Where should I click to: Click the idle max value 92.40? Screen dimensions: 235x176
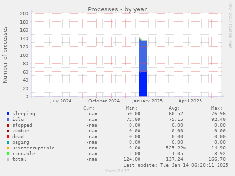[218, 120]
